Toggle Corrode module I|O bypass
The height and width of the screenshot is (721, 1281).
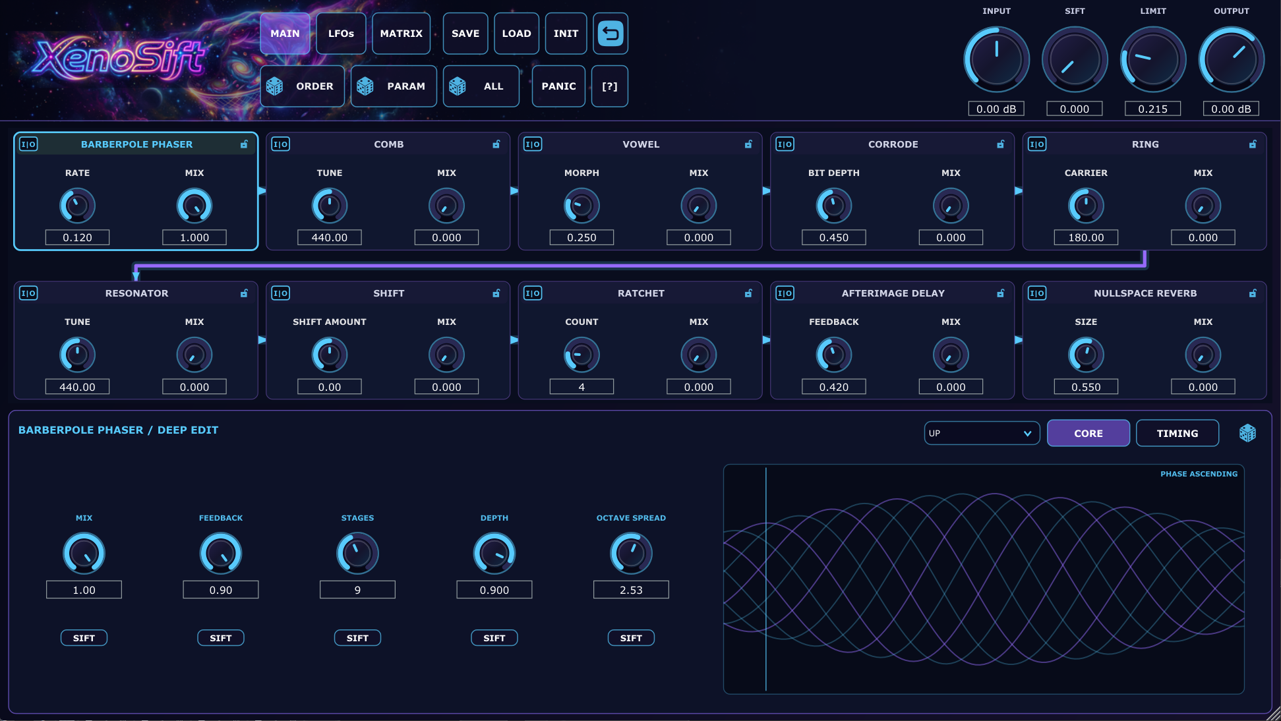(x=785, y=144)
